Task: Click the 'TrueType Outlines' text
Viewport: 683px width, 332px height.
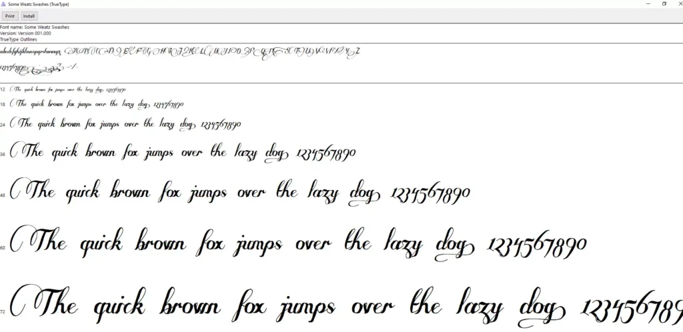Action: (19, 39)
